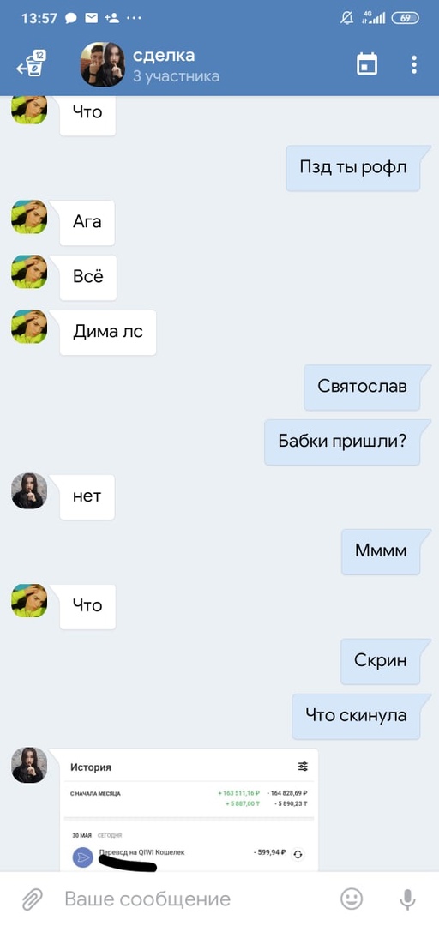Image resolution: width=439 pixels, height=926 pixels.
Task: Tap the battery indicator in status bar
Action: pos(406,18)
